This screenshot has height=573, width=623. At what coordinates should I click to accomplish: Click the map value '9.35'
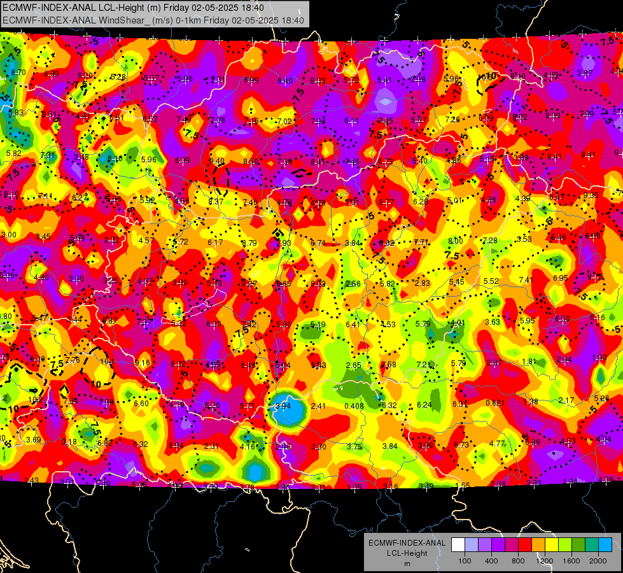(x=591, y=195)
